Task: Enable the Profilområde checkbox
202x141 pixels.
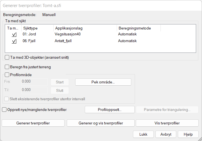Action: click(x=7, y=75)
